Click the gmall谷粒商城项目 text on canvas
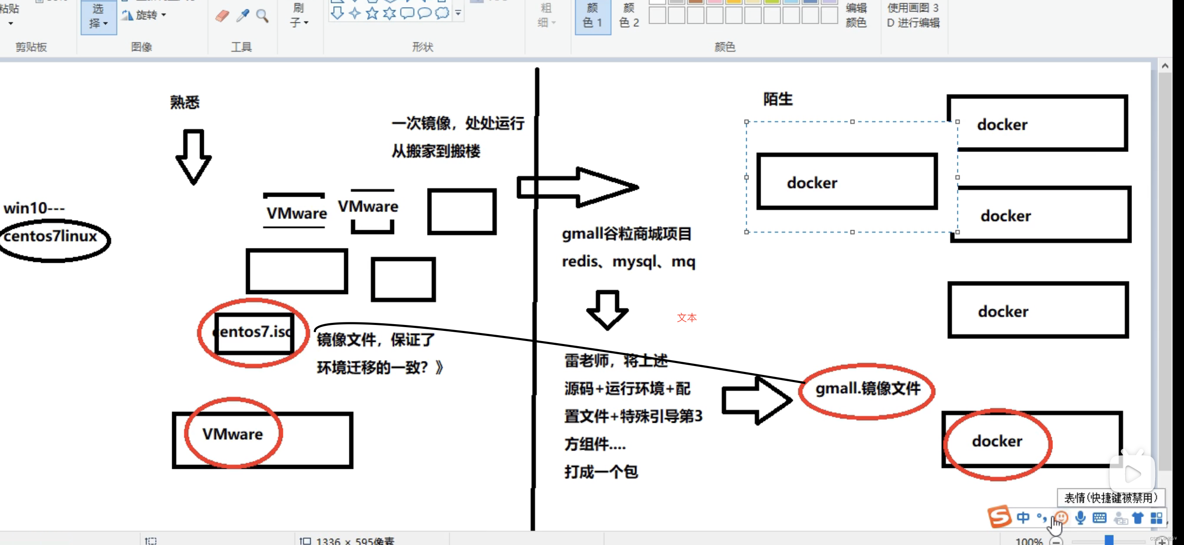The image size is (1184, 545). tap(627, 234)
